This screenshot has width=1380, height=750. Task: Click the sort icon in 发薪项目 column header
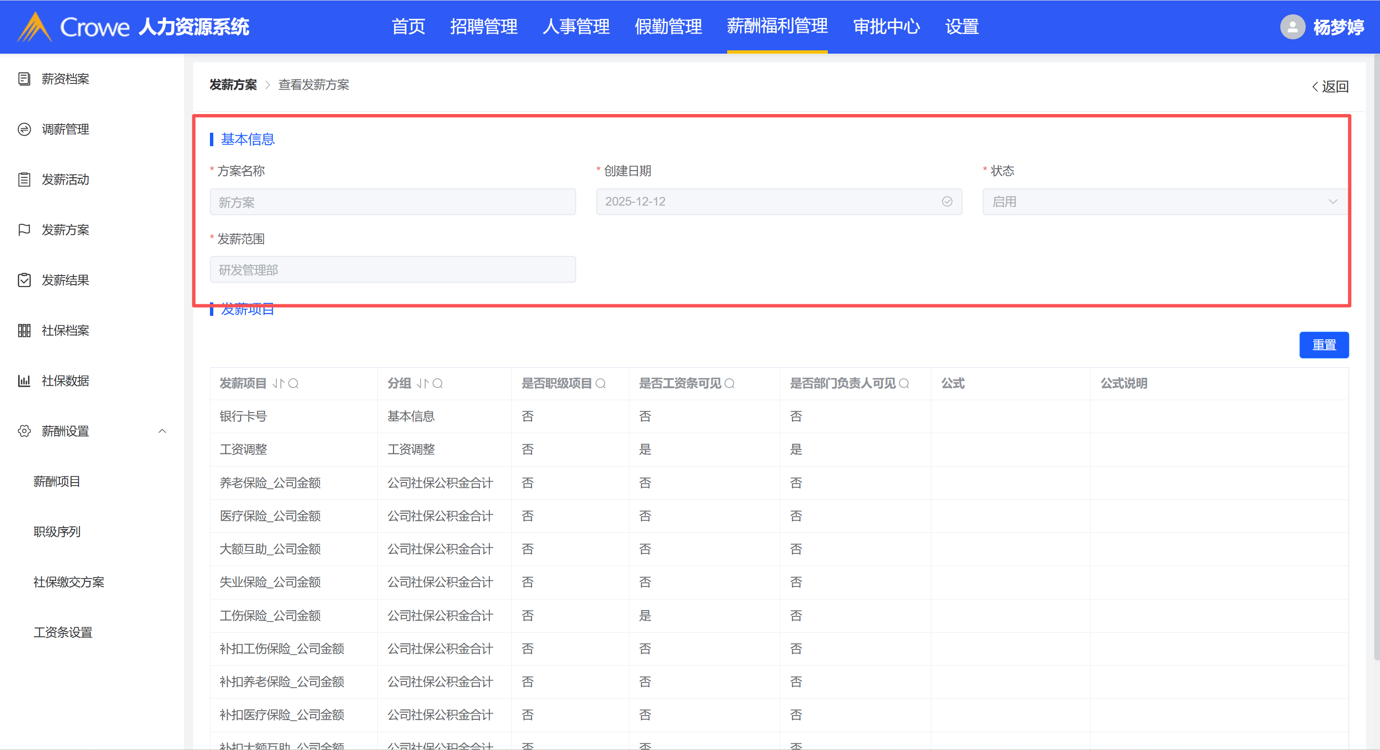[278, 383]
